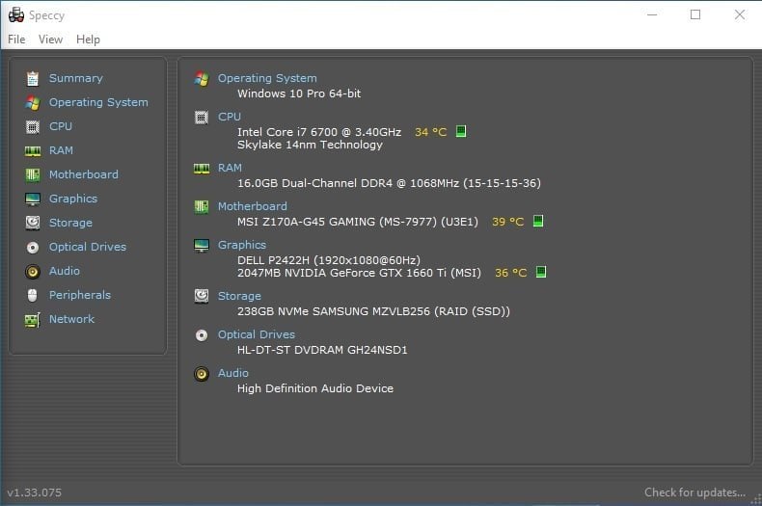Go to the CPU section in sidebar
Image resolution: width=762 pixels, height=506 pixels.
click(61, 126)
